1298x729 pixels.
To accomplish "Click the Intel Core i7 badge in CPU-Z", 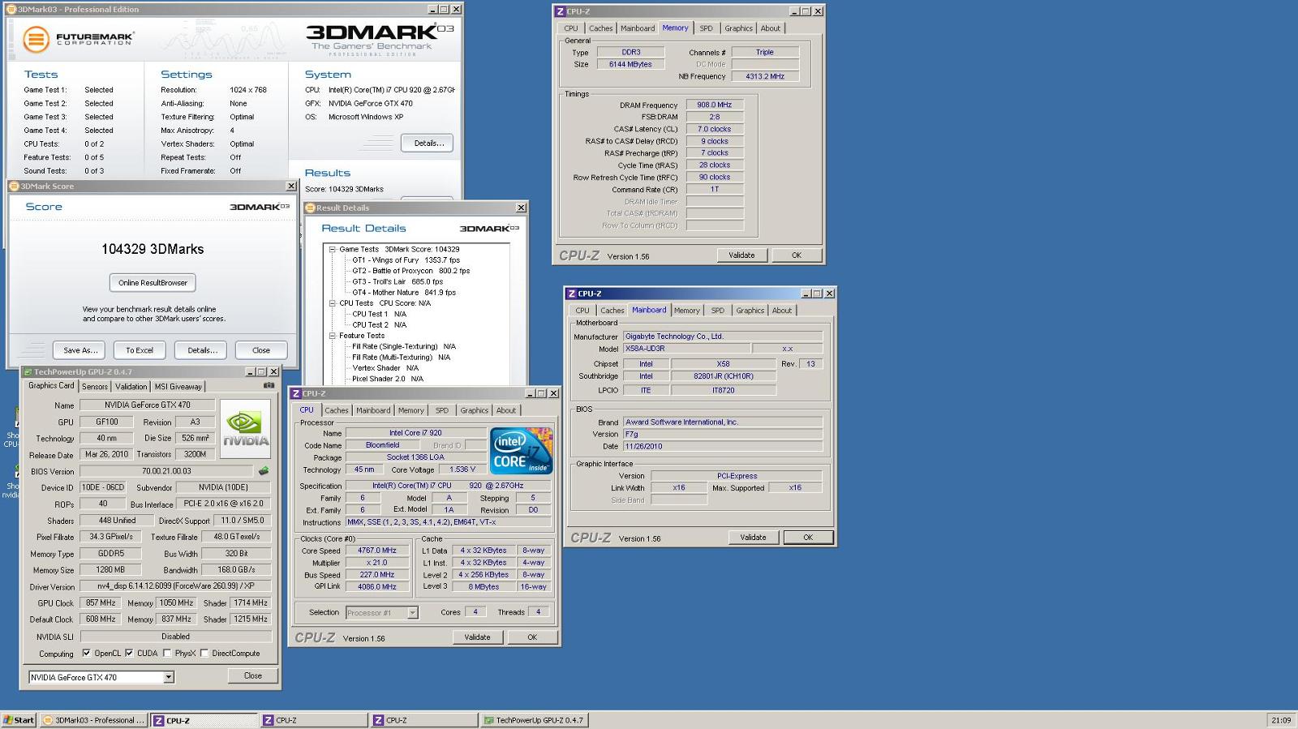I will pyautogui.click(x=522, y=451).
